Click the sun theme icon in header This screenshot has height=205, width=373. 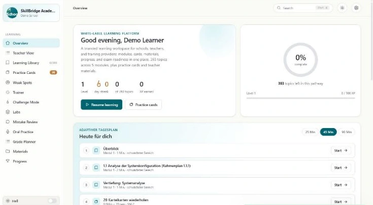[x=342, y=8]
